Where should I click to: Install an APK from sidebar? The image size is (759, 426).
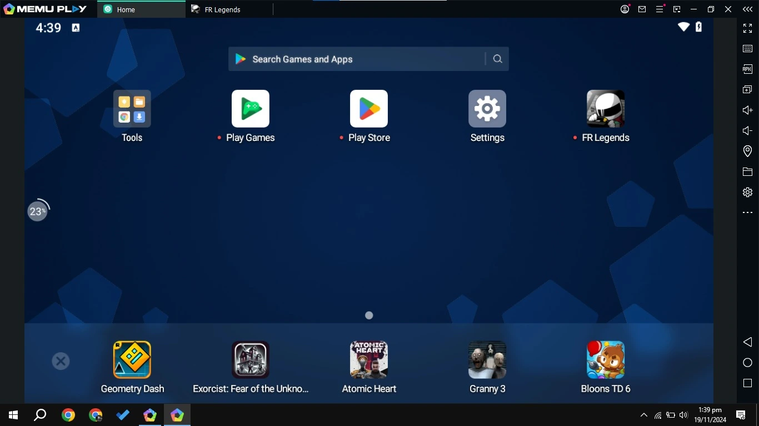(748, 69)
